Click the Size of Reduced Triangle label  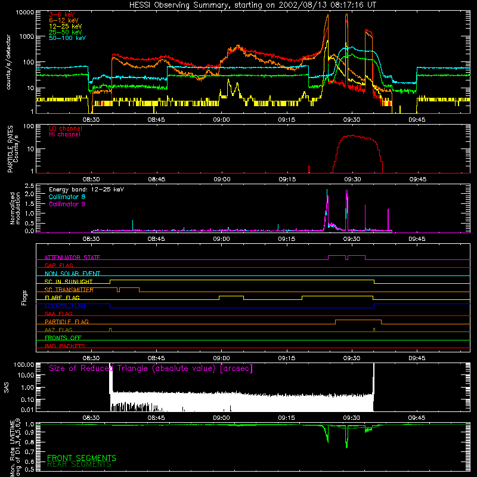[x=151, y=368]
